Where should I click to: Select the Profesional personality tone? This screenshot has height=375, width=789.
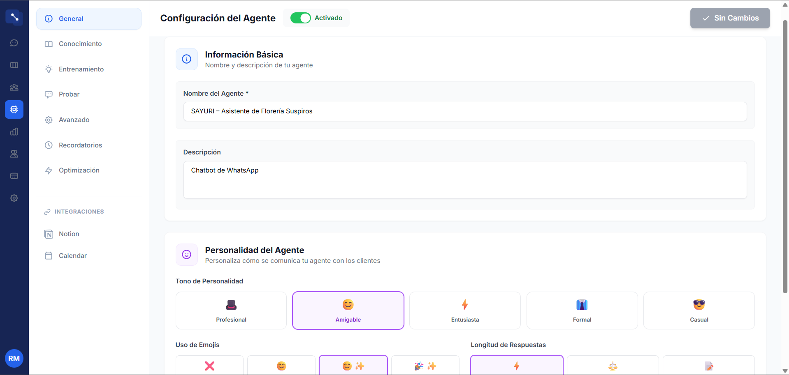tap(231, 311)
